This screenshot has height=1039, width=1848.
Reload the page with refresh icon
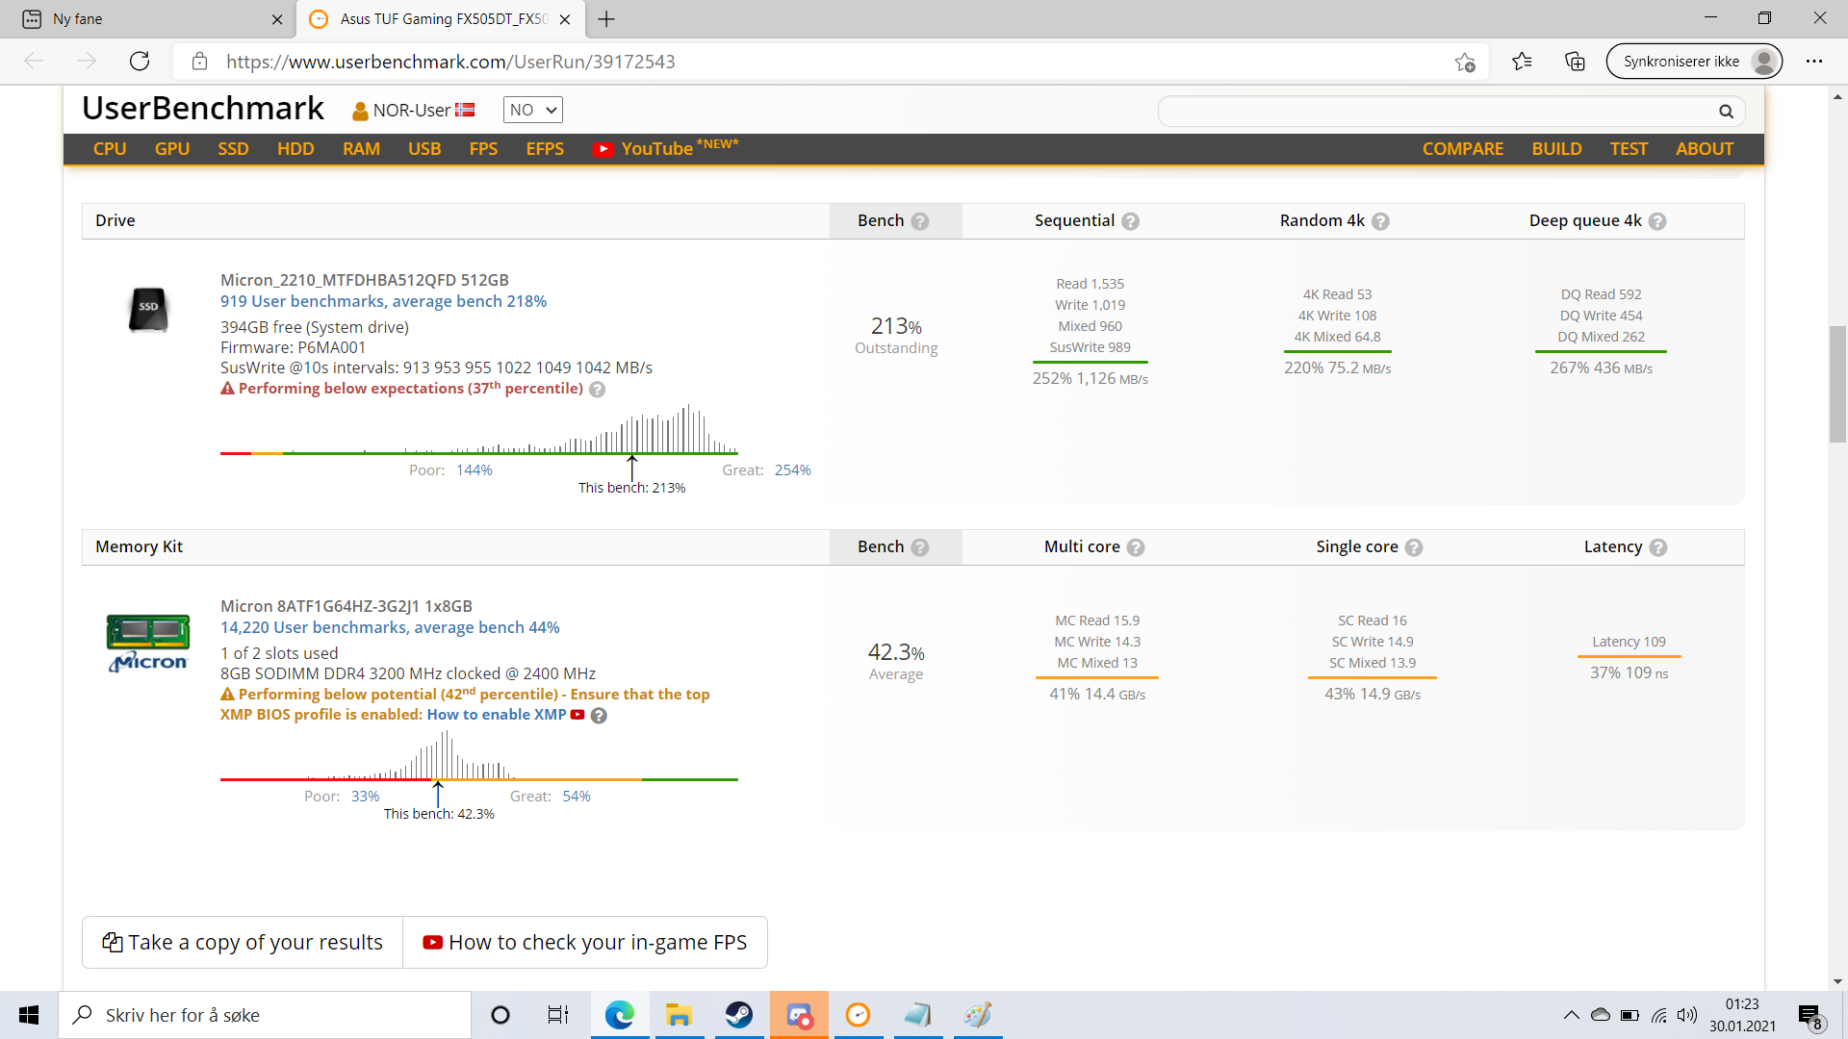(140, 62)
